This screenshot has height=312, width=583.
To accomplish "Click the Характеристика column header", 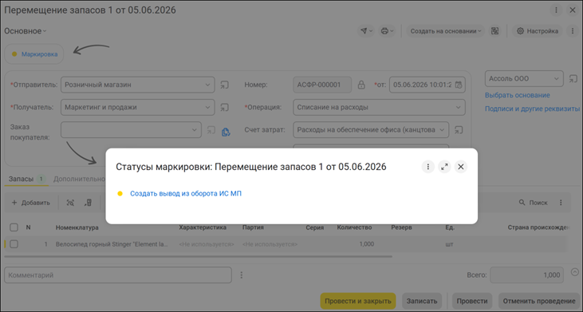I will click(x=203, y=227).
